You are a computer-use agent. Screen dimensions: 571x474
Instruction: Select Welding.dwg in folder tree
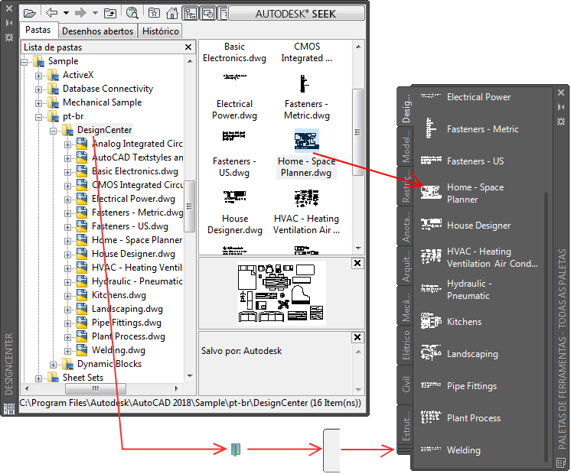(119, 350)
